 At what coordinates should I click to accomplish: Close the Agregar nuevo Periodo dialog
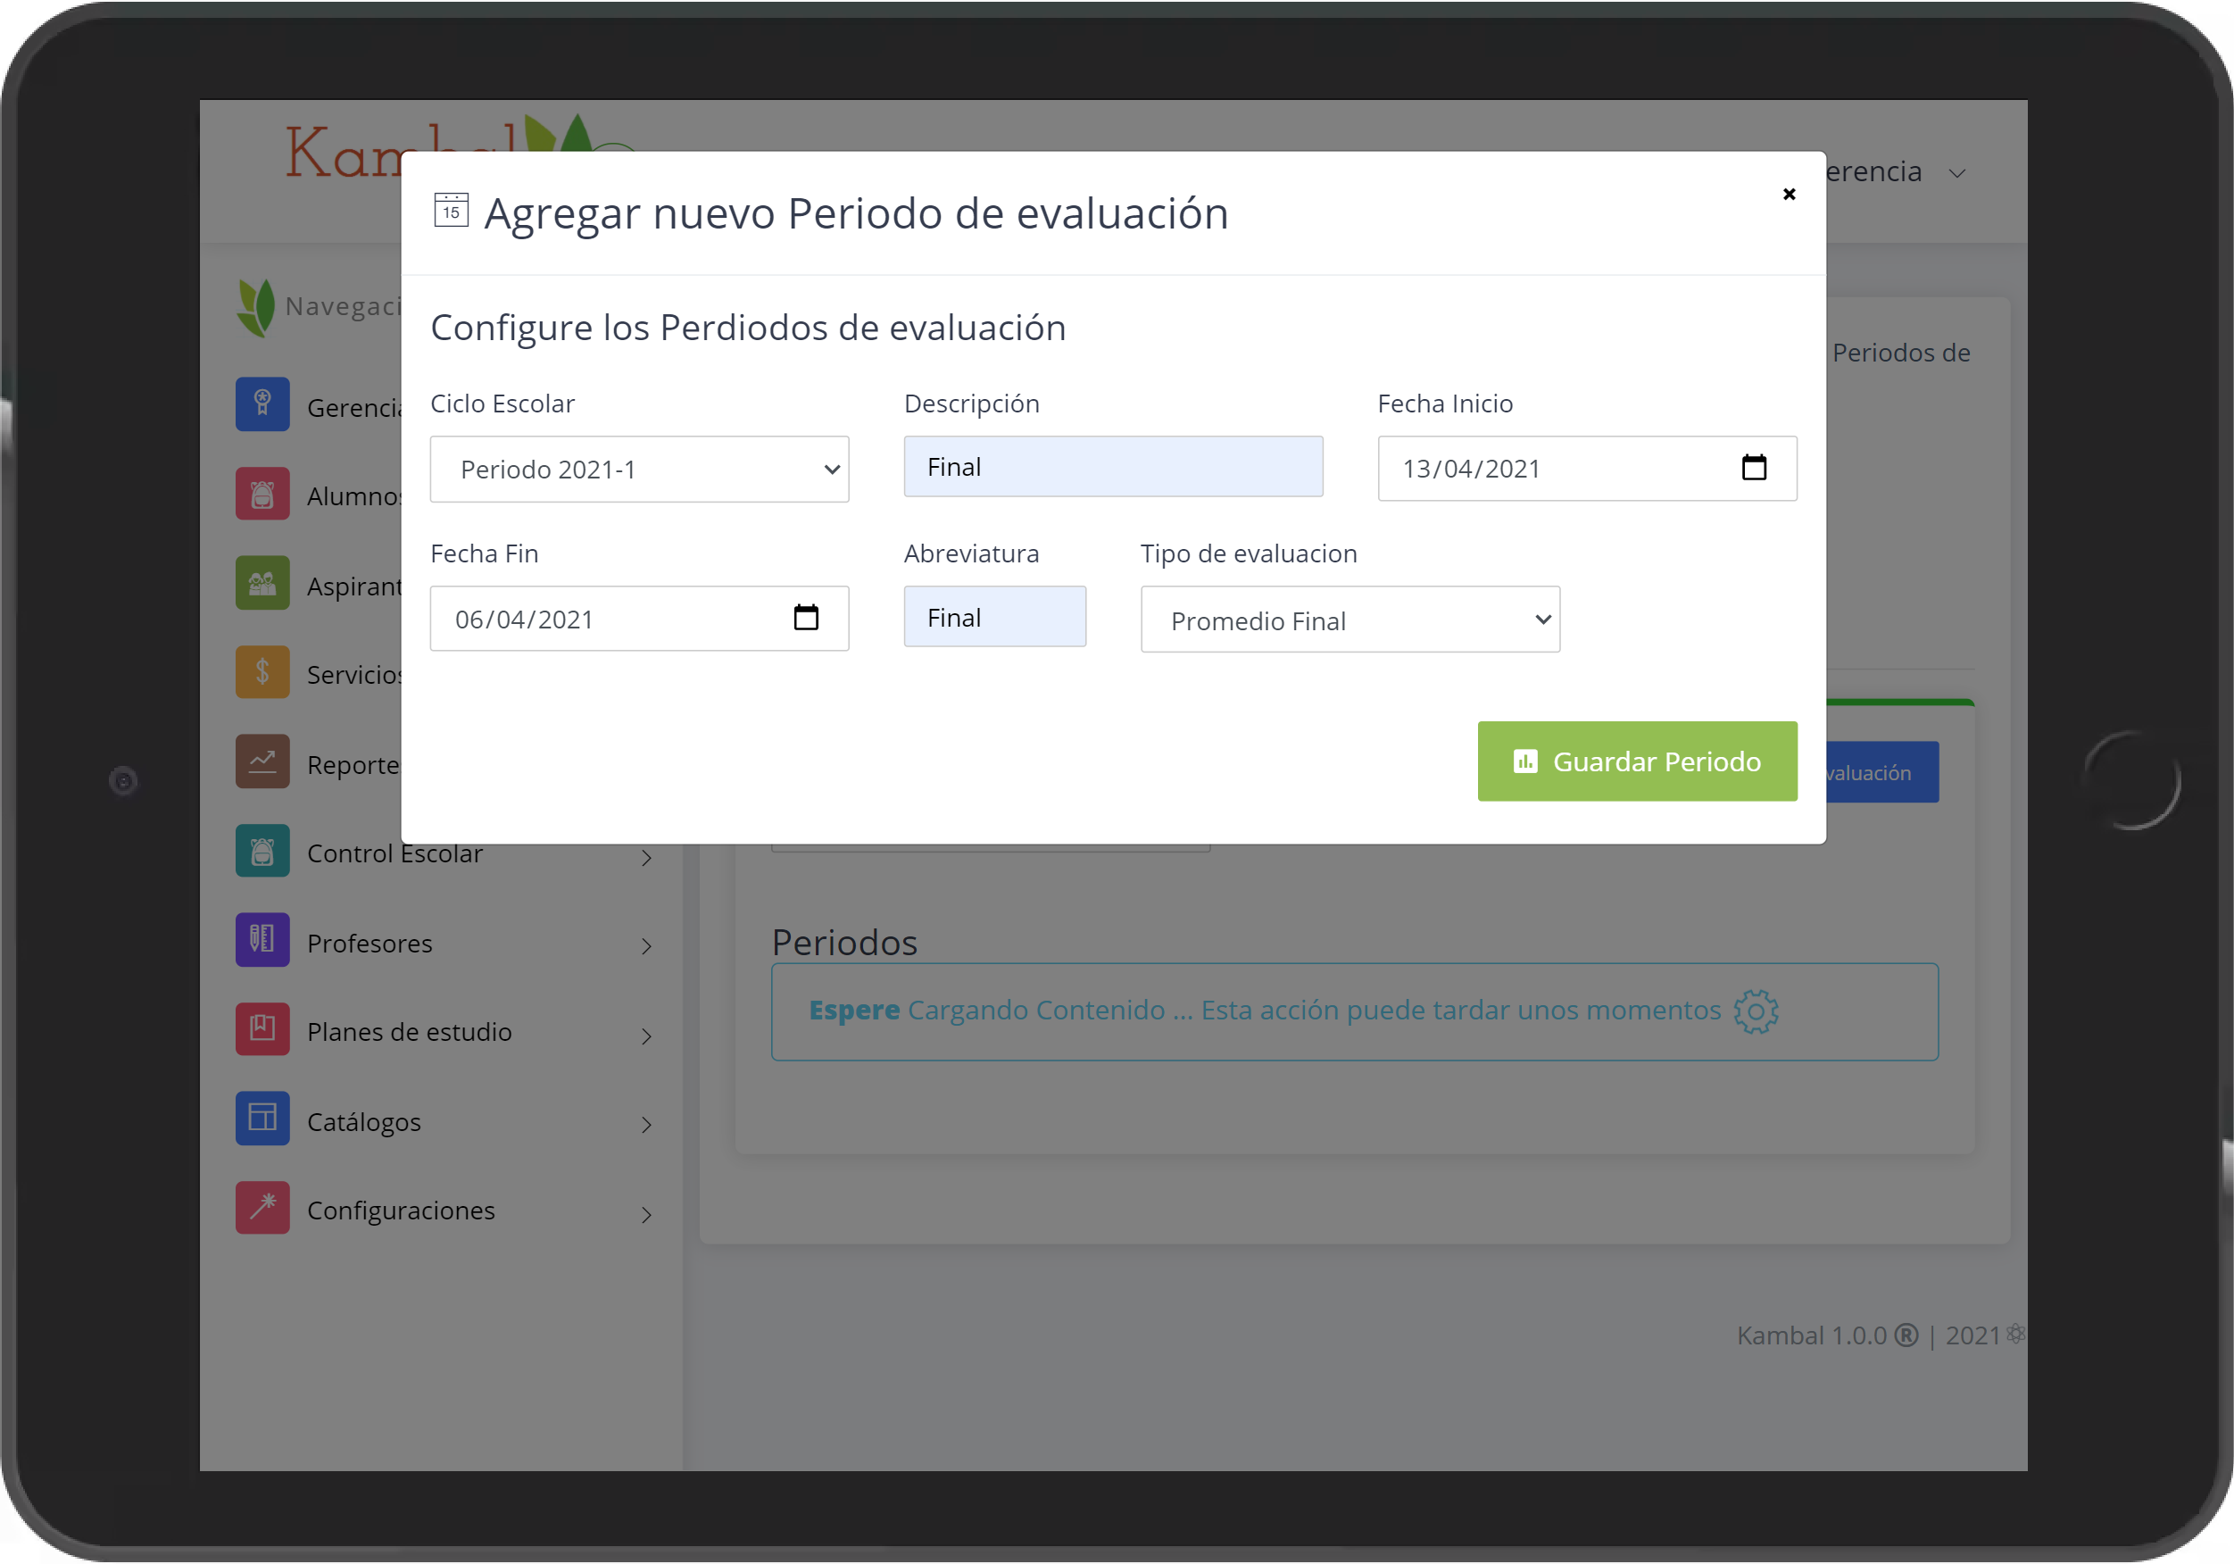coord(1789,194)
